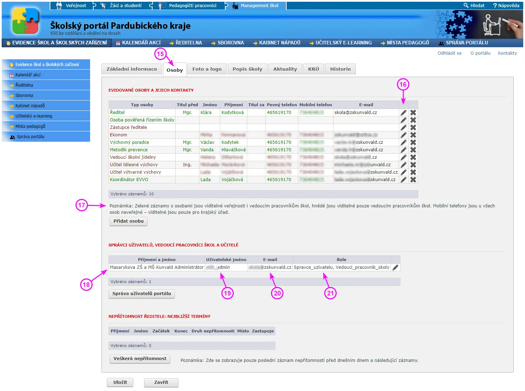Open sidebar Ředitelna item

pyautogui.click(x=46, y=85)
